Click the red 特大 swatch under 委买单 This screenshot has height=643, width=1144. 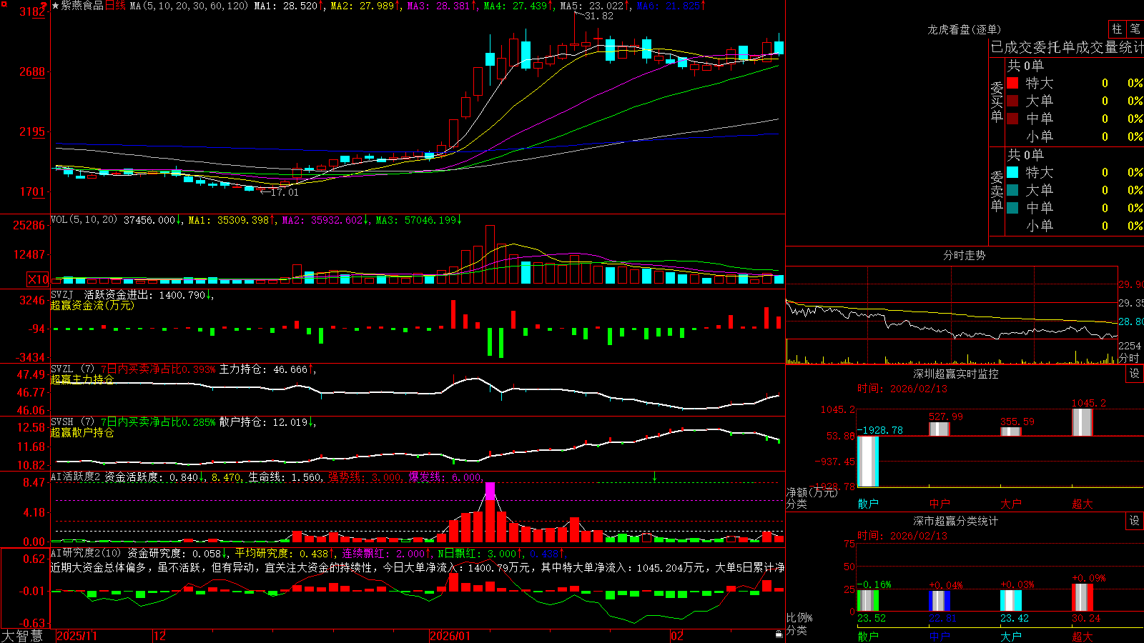click(x=1012, y=83)
